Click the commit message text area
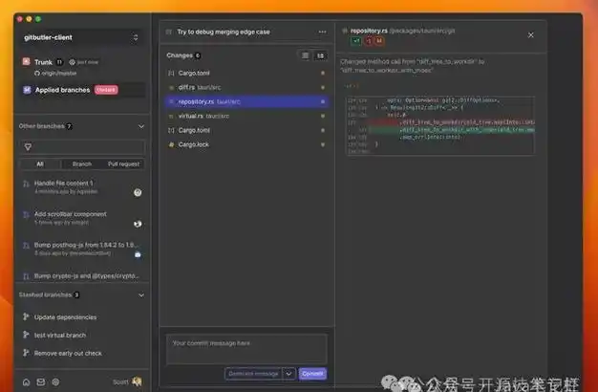 (x=246, y=347)
